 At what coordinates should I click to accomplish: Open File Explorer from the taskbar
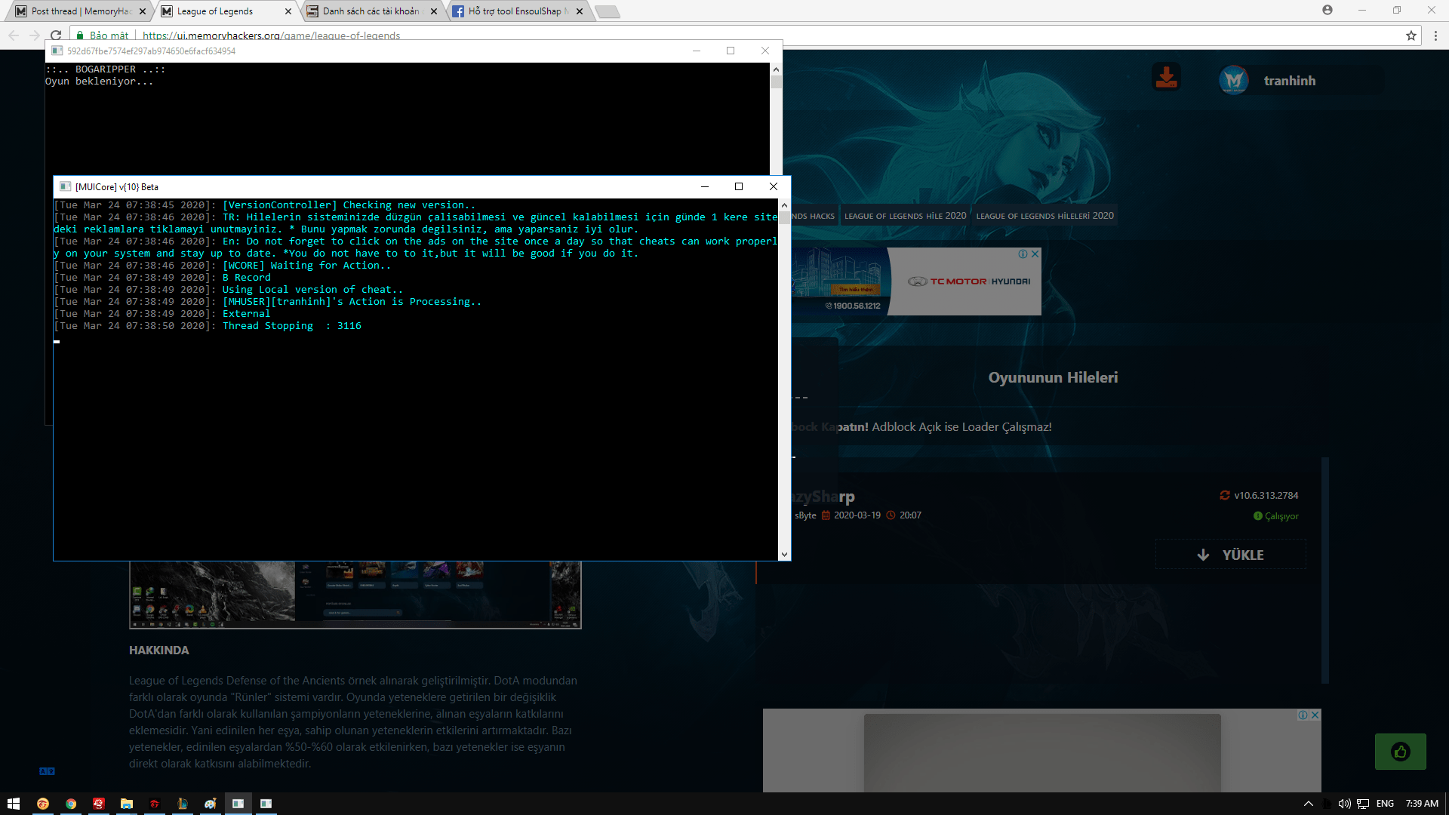[127, 804]
